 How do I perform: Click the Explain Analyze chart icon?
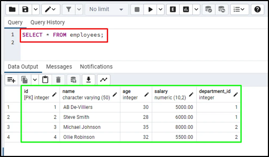[x=186, y=10]
